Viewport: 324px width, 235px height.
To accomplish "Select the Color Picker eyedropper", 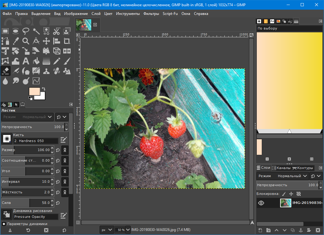I will pyautogui.click(x=16, y=41).
